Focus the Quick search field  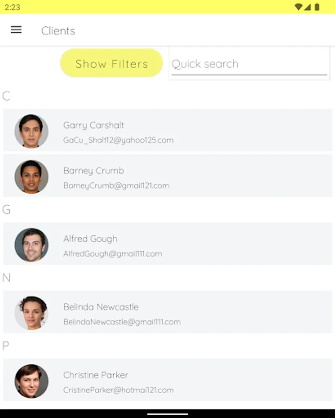pyautogui.click(x=249, y=64)
